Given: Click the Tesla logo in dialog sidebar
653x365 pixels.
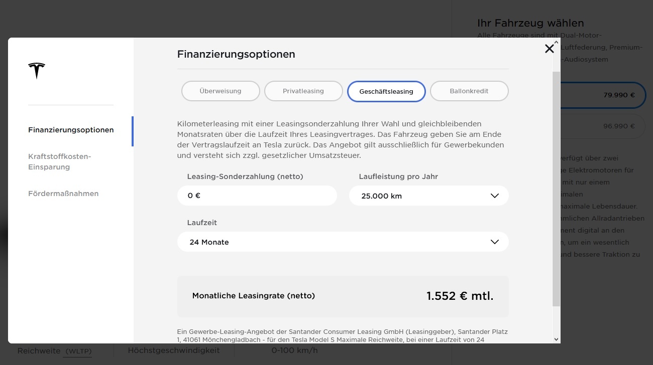Looking at the screenshot, I should [x=36, y=71].
